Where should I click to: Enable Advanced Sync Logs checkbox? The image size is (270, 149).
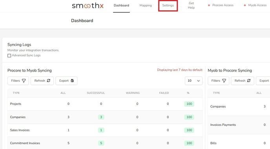tap(9, 55)
